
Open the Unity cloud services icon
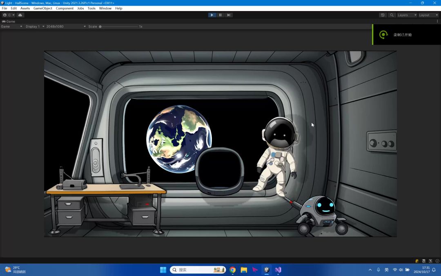(20, 15)
